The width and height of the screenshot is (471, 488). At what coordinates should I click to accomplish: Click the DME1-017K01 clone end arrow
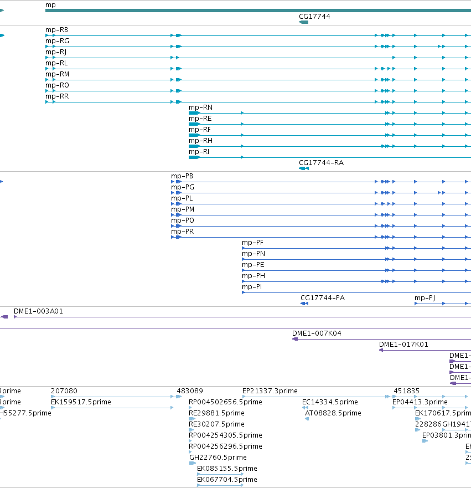(x=381, y=350)
